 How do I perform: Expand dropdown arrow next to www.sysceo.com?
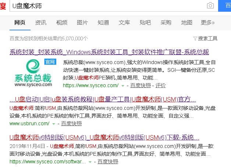tap(123, 86)
